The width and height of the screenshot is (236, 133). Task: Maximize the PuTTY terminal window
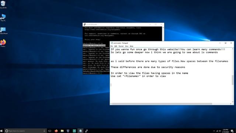tap(156, 24)
